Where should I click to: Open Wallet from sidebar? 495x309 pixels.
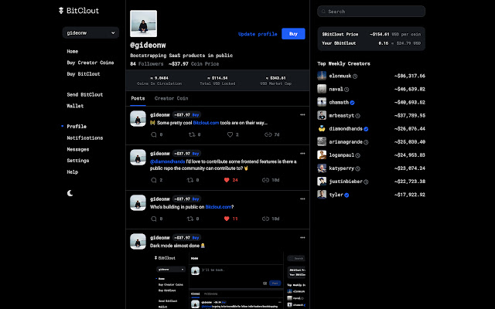click(x=75, y=106)
